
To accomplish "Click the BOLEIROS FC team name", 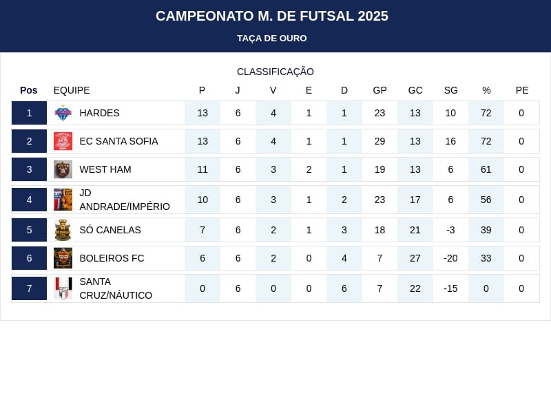I will point(112,258).
